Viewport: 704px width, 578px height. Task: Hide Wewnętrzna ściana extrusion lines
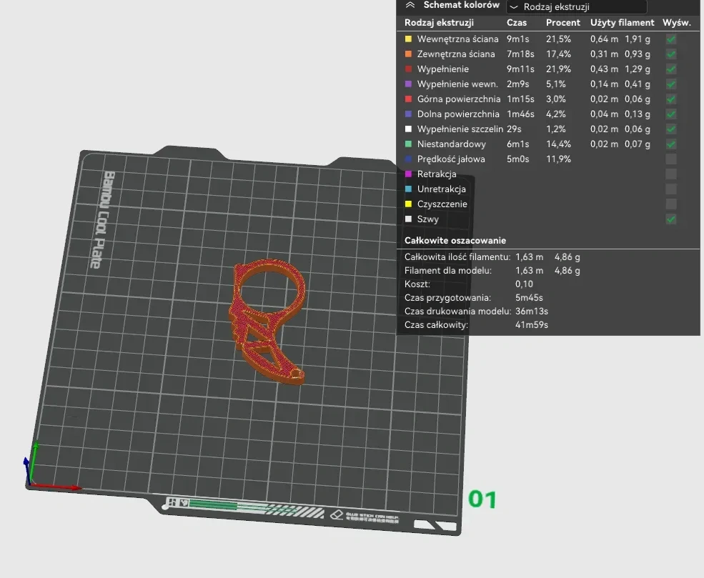pyautogui.click(x=670, y=39)
